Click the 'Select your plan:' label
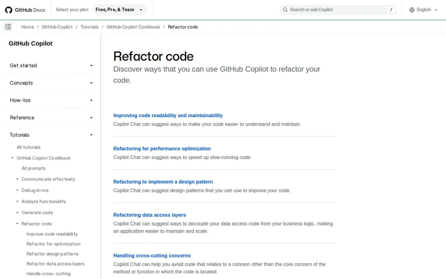The image size is (446, 279). (72, 10)
